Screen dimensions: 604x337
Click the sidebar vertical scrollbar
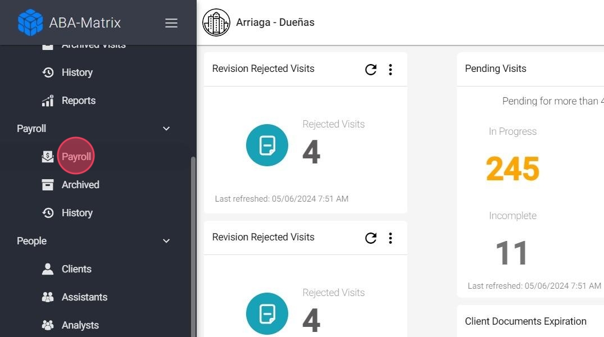193,247
